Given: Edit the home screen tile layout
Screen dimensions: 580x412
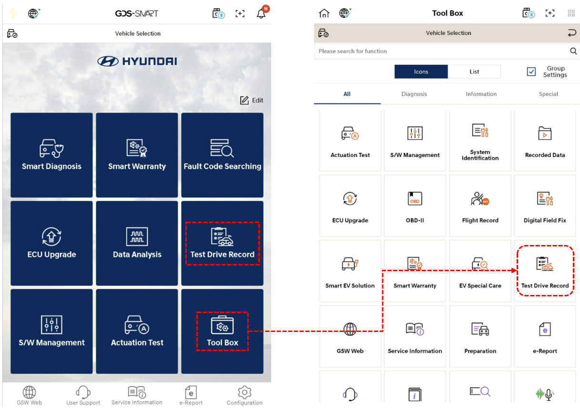Looking at the screenshot, I should (x=252, y=100).
